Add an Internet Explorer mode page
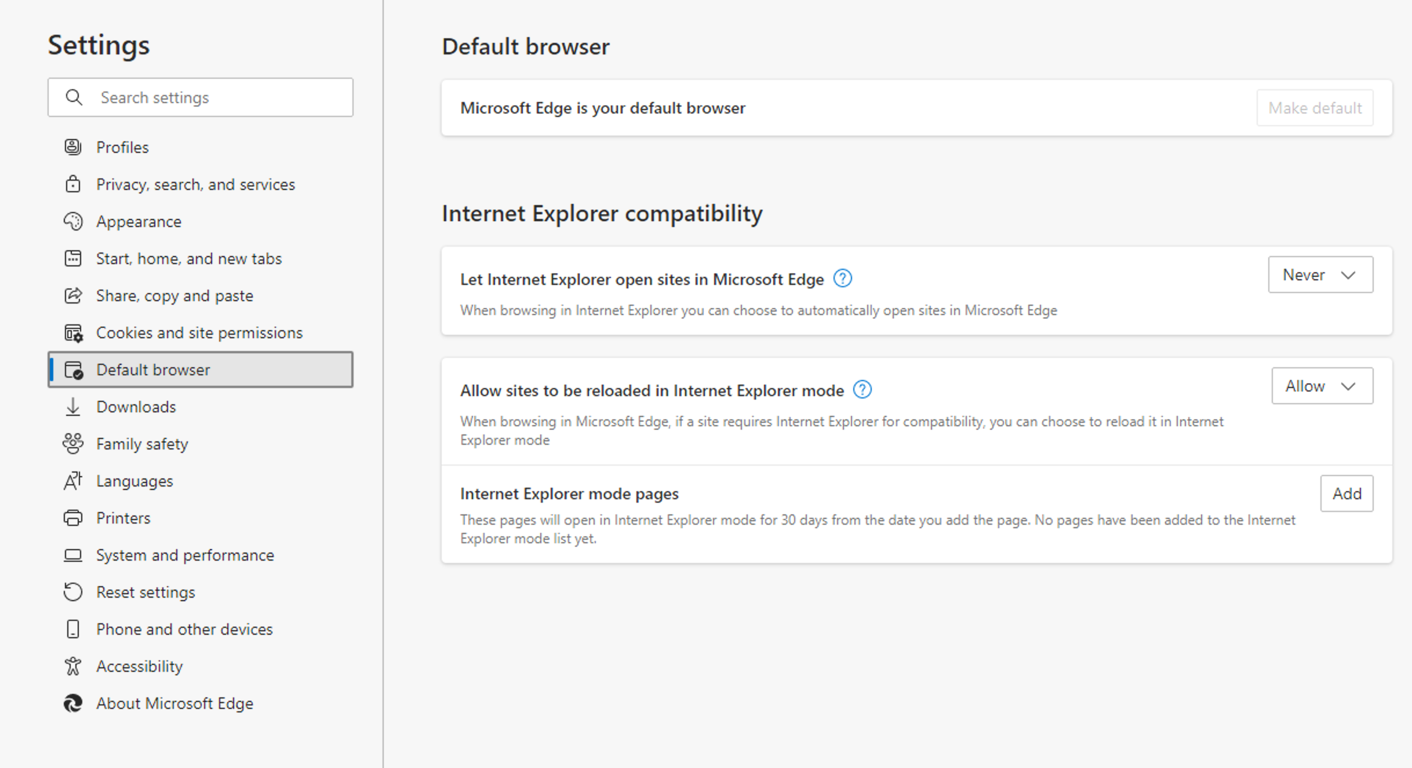1412x768 pixels. point(1346,493)
